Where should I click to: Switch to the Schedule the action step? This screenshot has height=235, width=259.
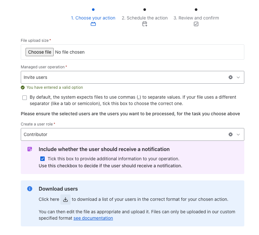point(144,18)
